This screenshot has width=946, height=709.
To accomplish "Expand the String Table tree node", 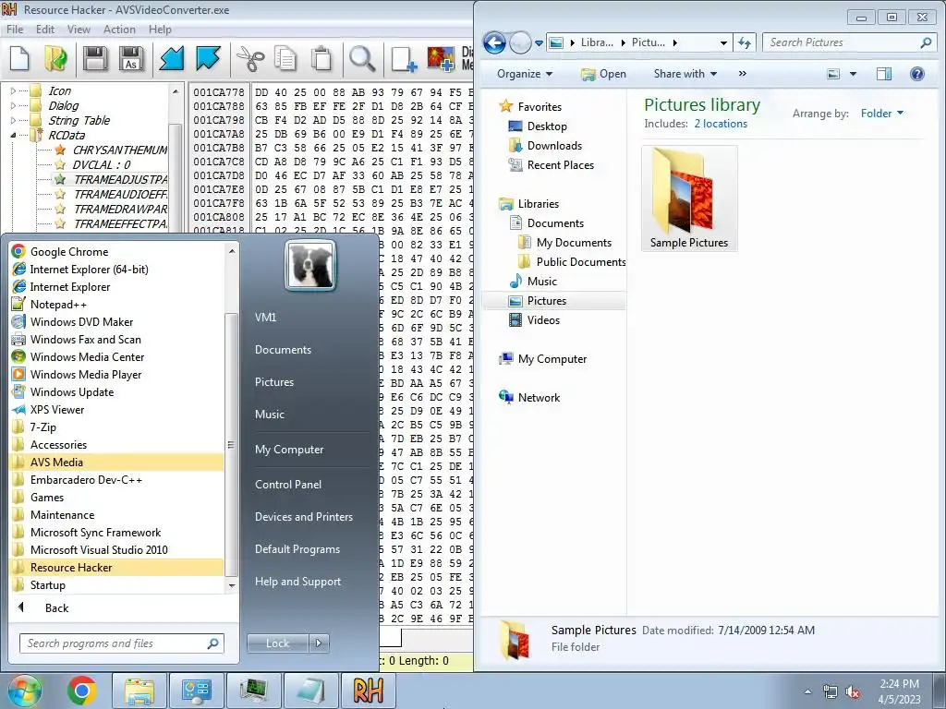I will [13, 120].
